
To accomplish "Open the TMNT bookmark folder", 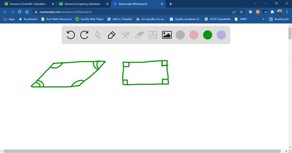I will [x=241, y=19].
